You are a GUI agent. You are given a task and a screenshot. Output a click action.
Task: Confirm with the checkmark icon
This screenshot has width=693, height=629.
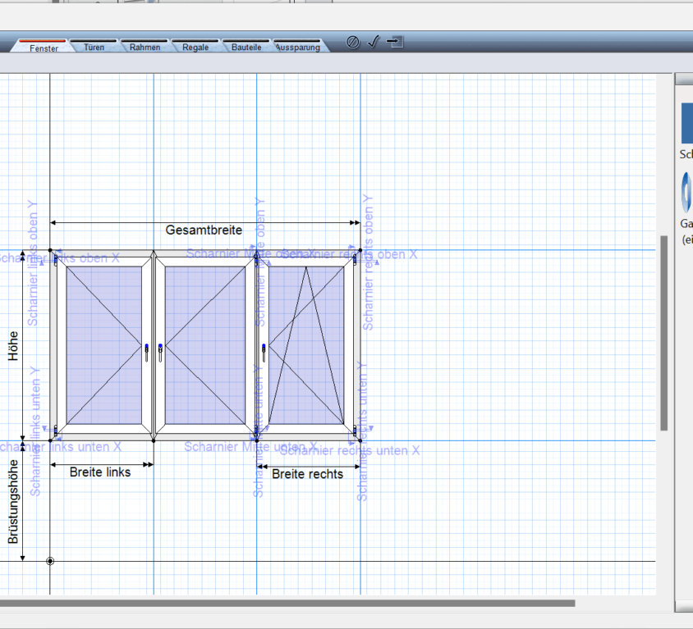374,42
